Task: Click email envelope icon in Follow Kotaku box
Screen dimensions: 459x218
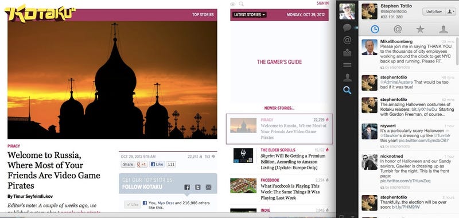Action: pos(208,187)
